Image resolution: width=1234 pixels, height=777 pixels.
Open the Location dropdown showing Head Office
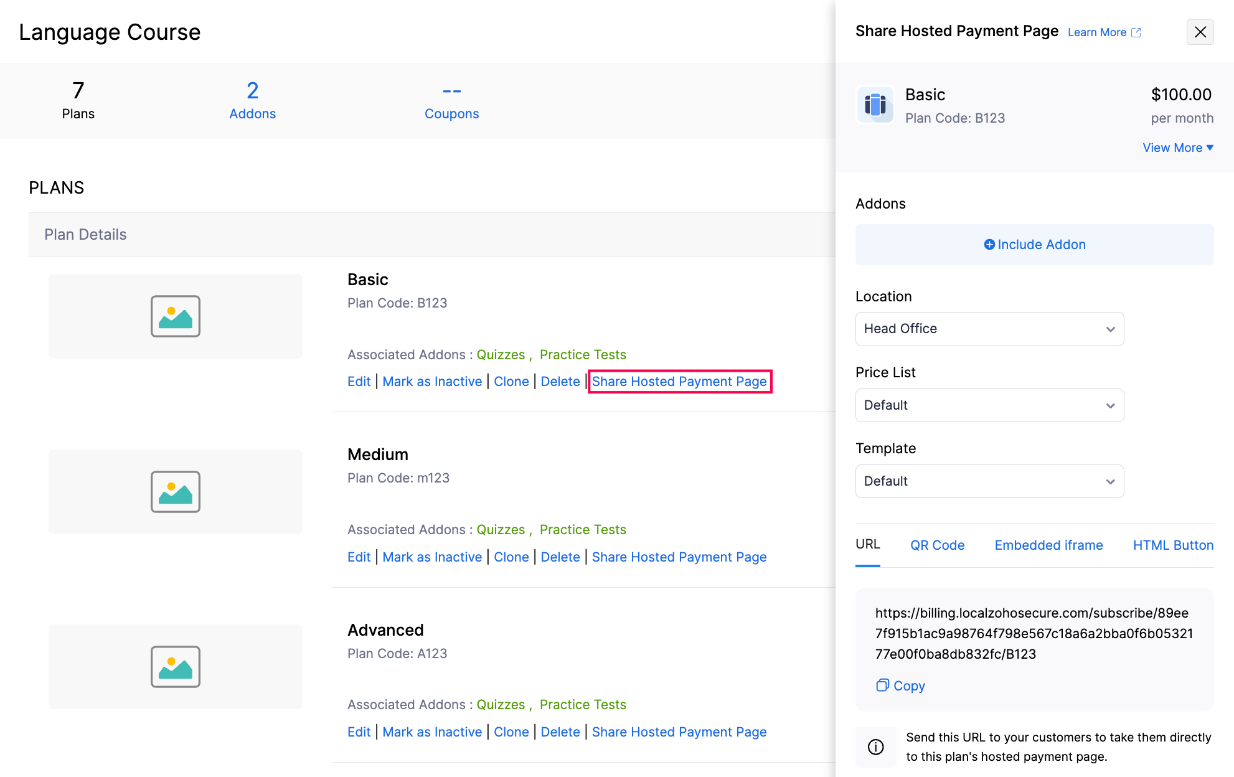click(x=989, y=329)
